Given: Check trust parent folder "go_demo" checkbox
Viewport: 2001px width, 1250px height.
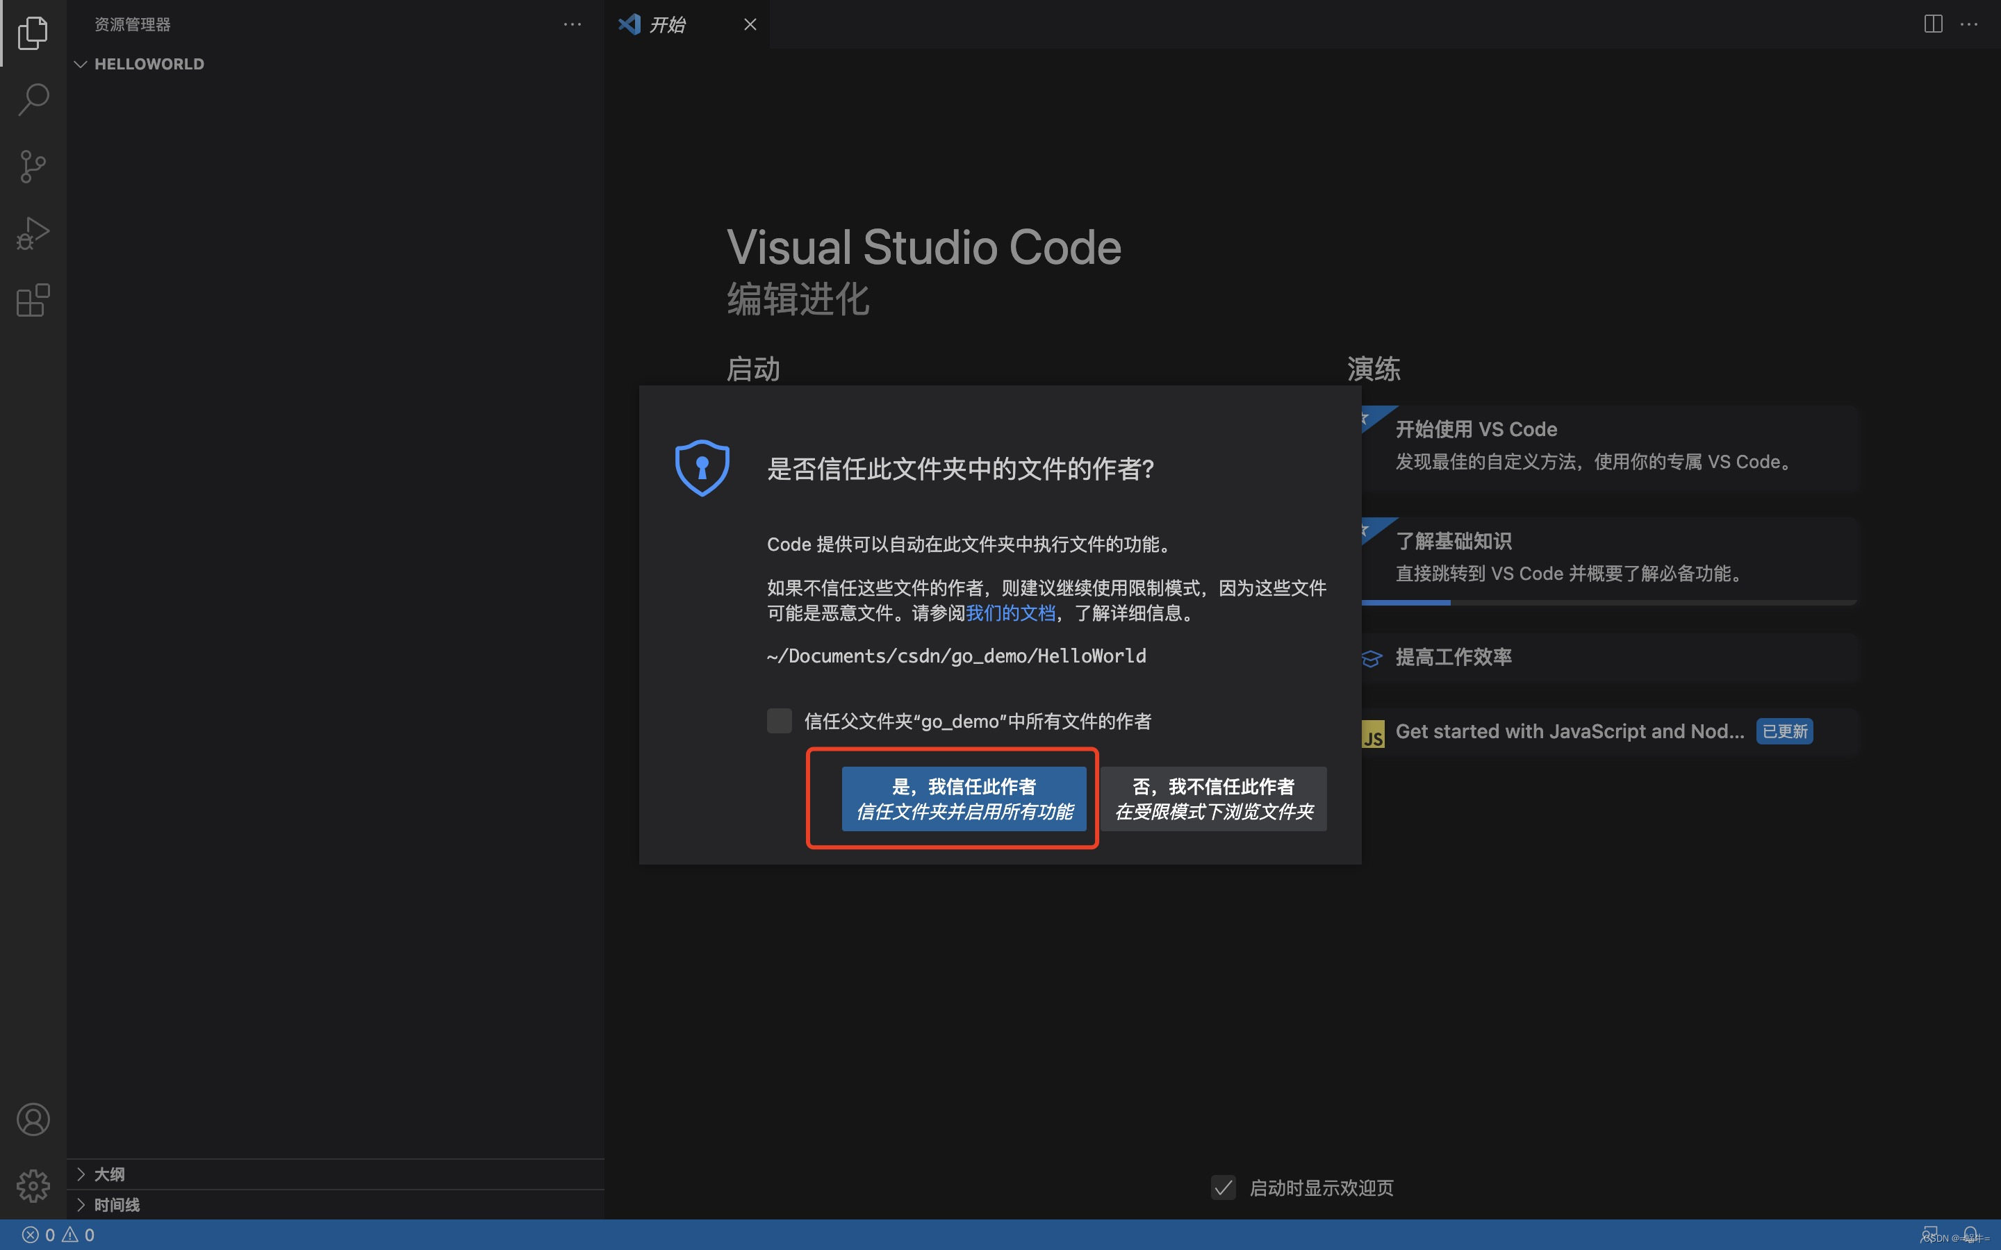Looking at the screenshot, I should 779,721.
